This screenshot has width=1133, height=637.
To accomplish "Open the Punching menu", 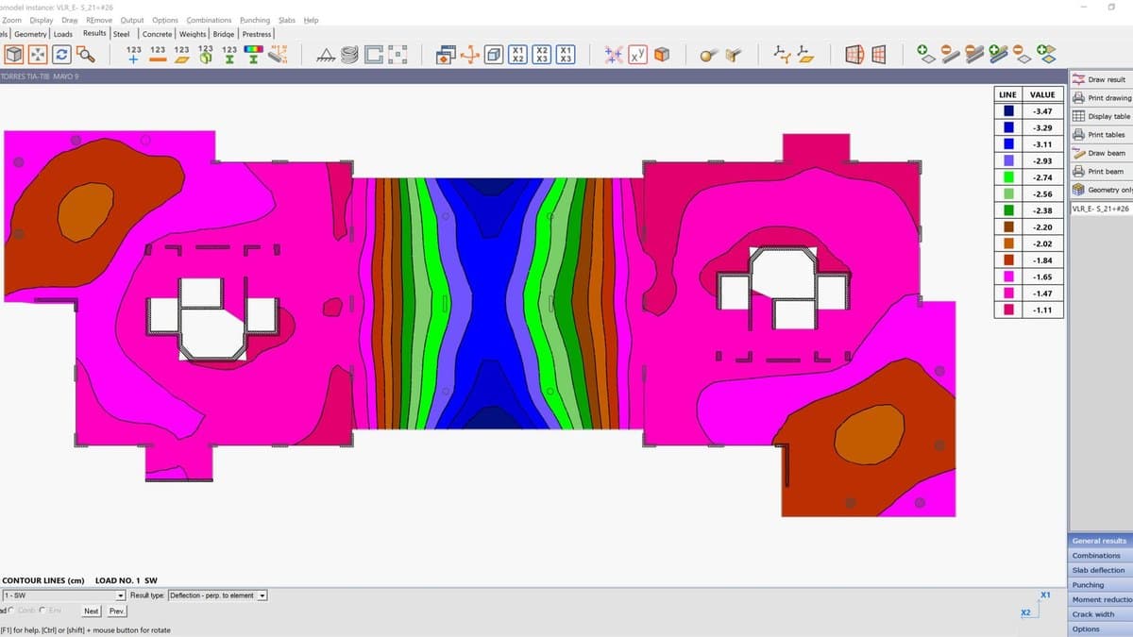I will [254, 20].
